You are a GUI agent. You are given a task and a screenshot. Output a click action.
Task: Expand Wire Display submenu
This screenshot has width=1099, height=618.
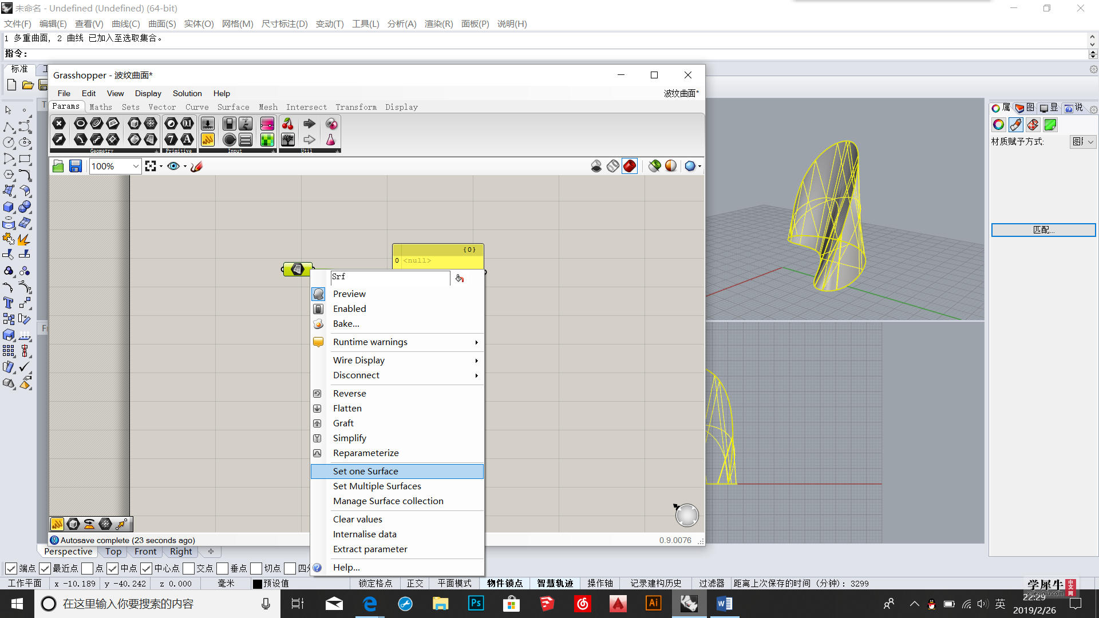tap(397, 360)
